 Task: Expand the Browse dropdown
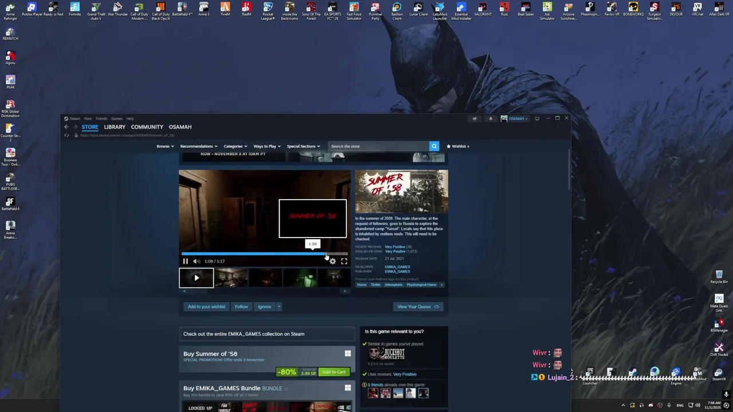165,146
